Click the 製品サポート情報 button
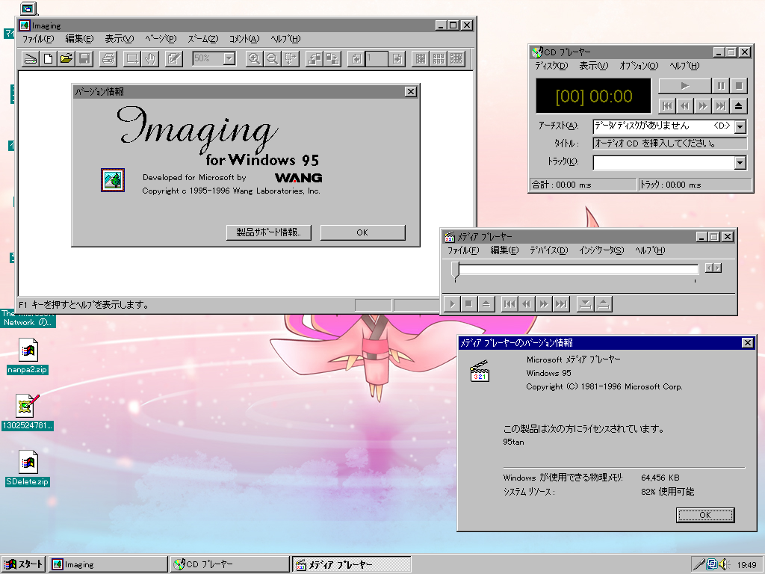The width and height of the screenshot is (765, 574). pos(269,232)
